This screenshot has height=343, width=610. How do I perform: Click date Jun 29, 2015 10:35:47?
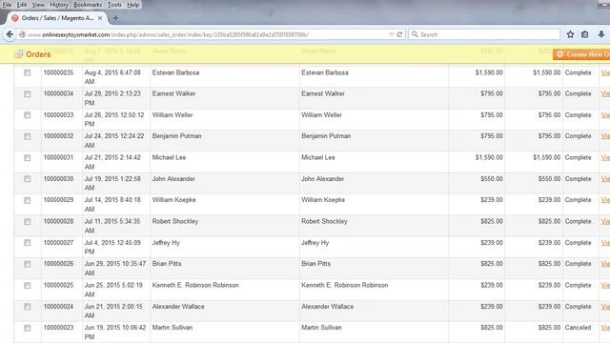click(115, 268)
